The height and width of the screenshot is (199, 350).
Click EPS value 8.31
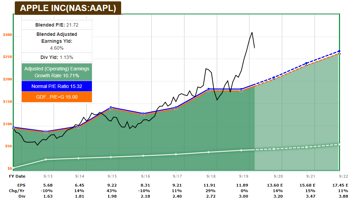[146, 185]
